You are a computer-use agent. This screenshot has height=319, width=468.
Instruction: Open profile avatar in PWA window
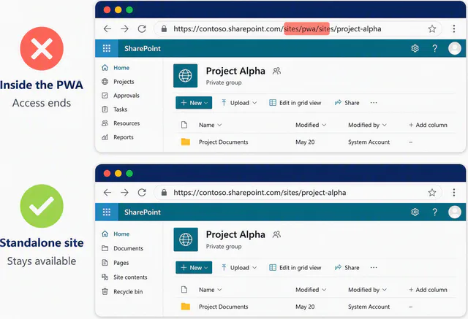coord(455,48)
